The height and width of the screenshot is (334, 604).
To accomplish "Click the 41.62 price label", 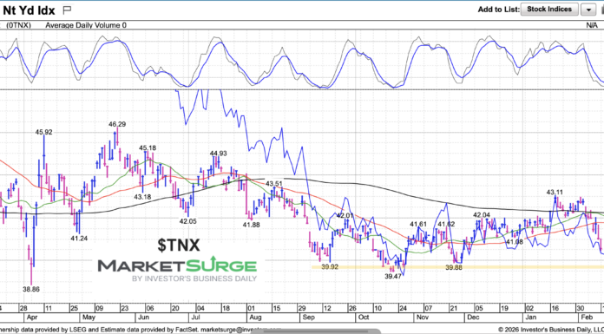I will point(446,224).
